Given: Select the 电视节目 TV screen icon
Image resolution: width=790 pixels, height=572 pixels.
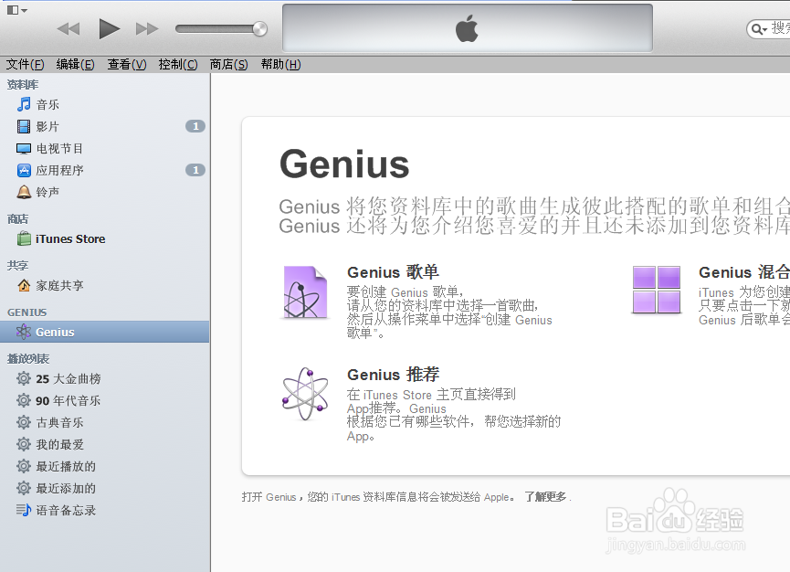Looking at the screenshot, I should (x=24, y=149).
